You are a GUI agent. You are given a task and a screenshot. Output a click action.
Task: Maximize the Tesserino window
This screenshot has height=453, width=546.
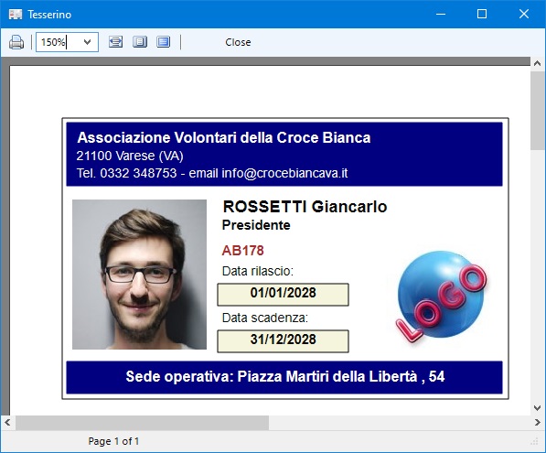click(x=482, y=14)
